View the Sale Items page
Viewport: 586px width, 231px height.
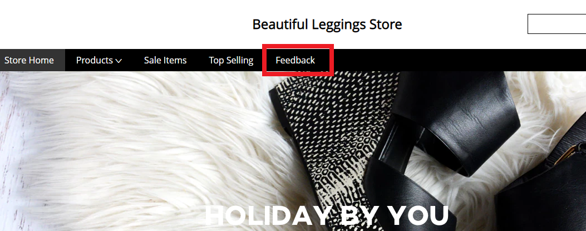[x=165, y=60]
